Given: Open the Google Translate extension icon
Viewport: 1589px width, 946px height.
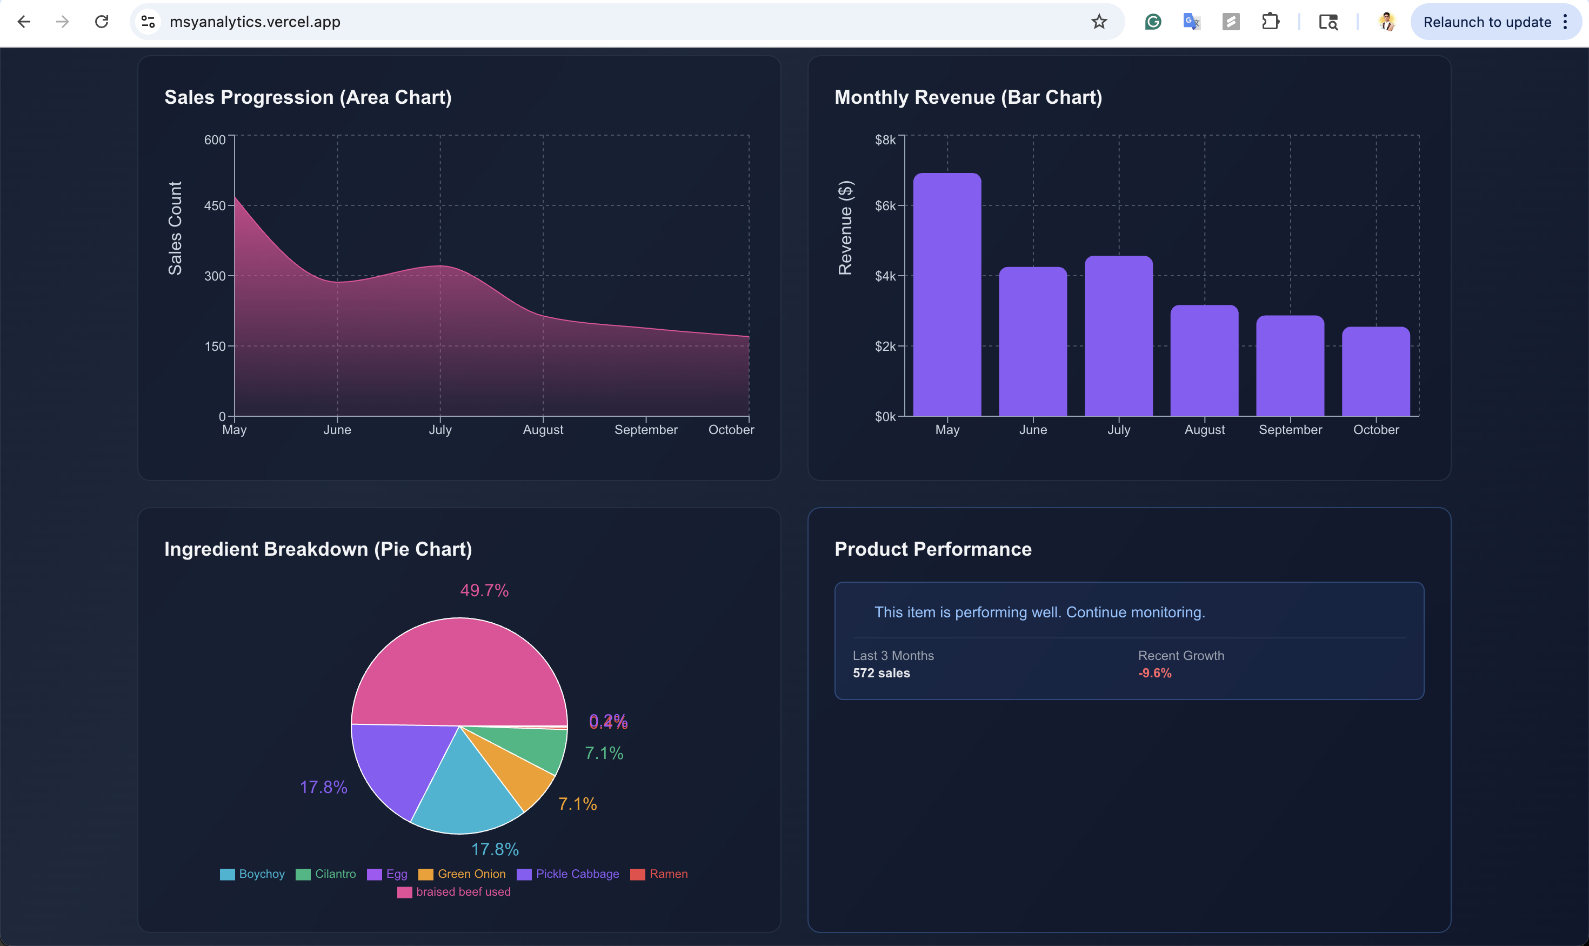Looking at the screenshot, I should pyautogui.click(x=1191, y=22).
